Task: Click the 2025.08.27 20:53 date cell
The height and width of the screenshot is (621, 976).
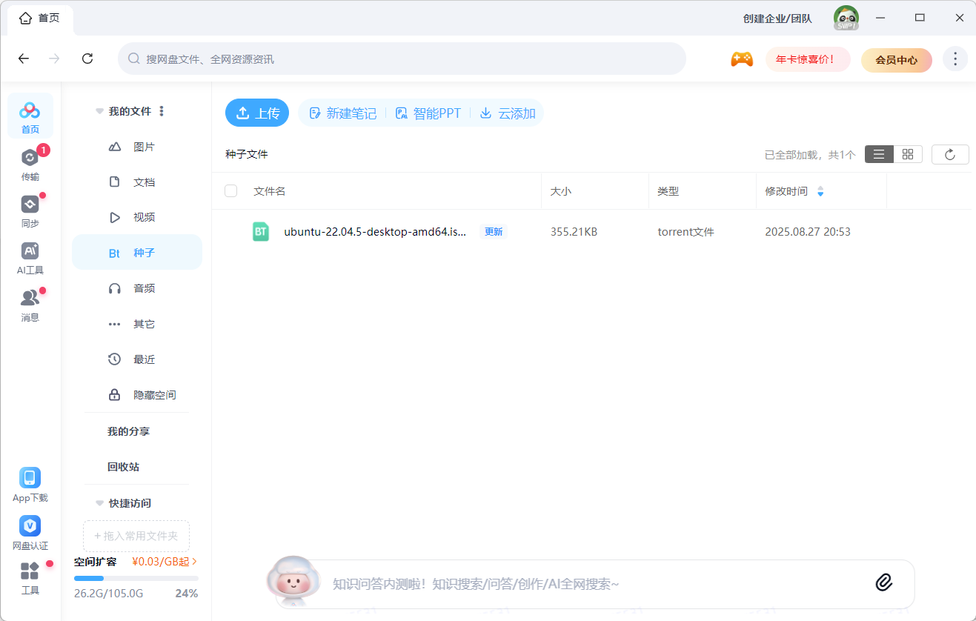Action: [808, 232]
